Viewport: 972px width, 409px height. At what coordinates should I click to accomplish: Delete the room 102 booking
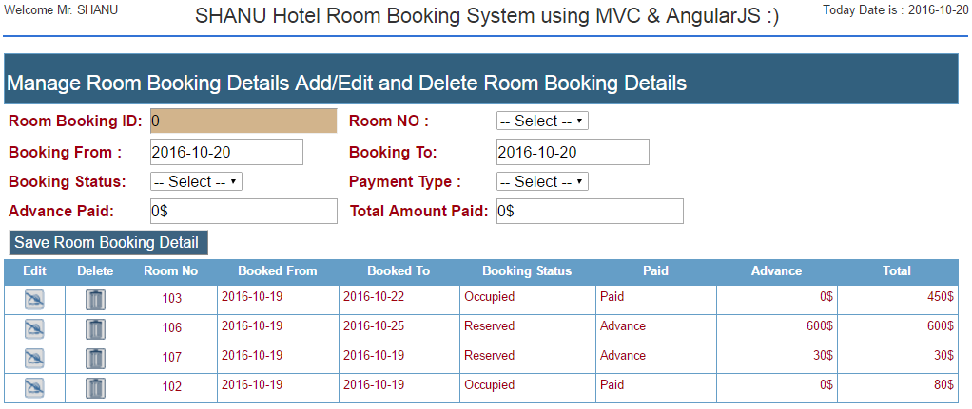[x=95, y=388]
